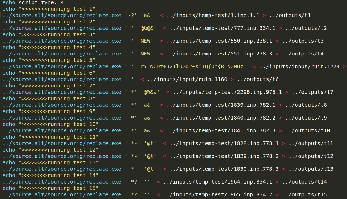Click the echo "running test 2" line
Image resolution: width=347 pixels, height=199 pixels.
[x=49, y=22]
